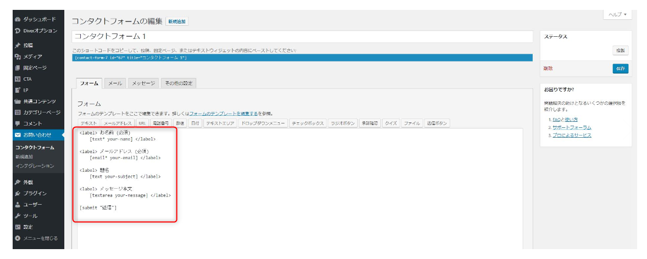Switch to the メール tab
This screenshot has height=259, width=647.
(115, 83)
